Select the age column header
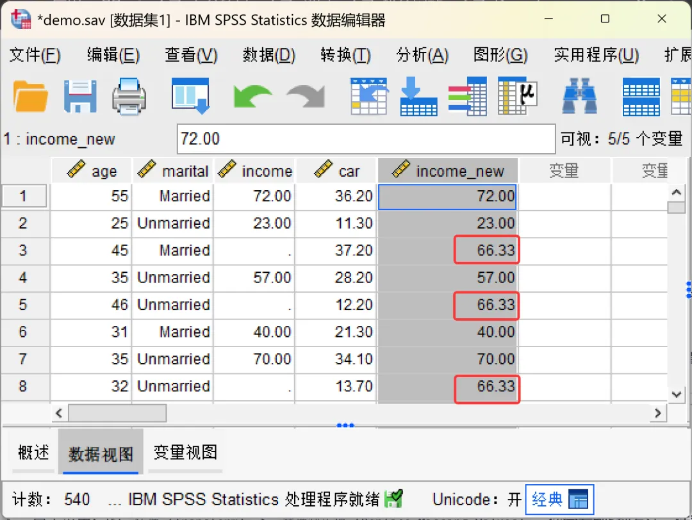The height and width of the screenshot is (520, 692). coord(92,171)
